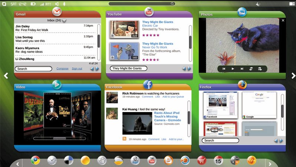Launch the ePDF reader from the dock
Viewport: 296px width, 167px height.
[x=135, y=161]
